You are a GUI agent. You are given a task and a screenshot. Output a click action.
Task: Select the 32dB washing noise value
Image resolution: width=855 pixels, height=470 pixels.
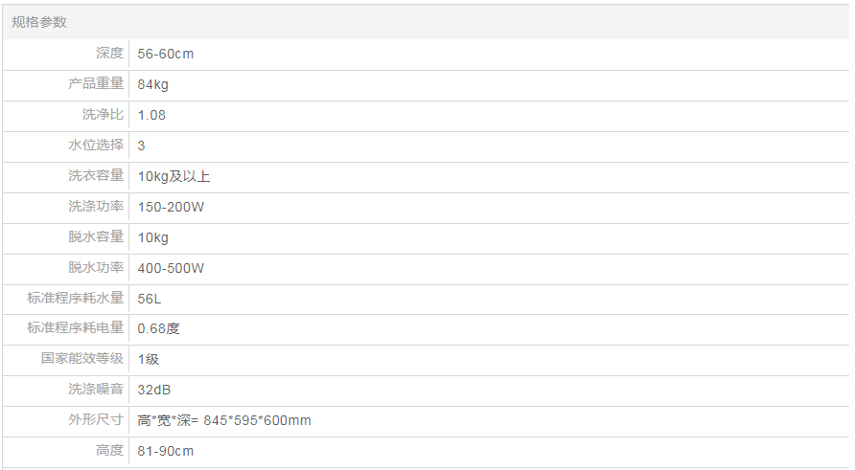click(154, 390)
